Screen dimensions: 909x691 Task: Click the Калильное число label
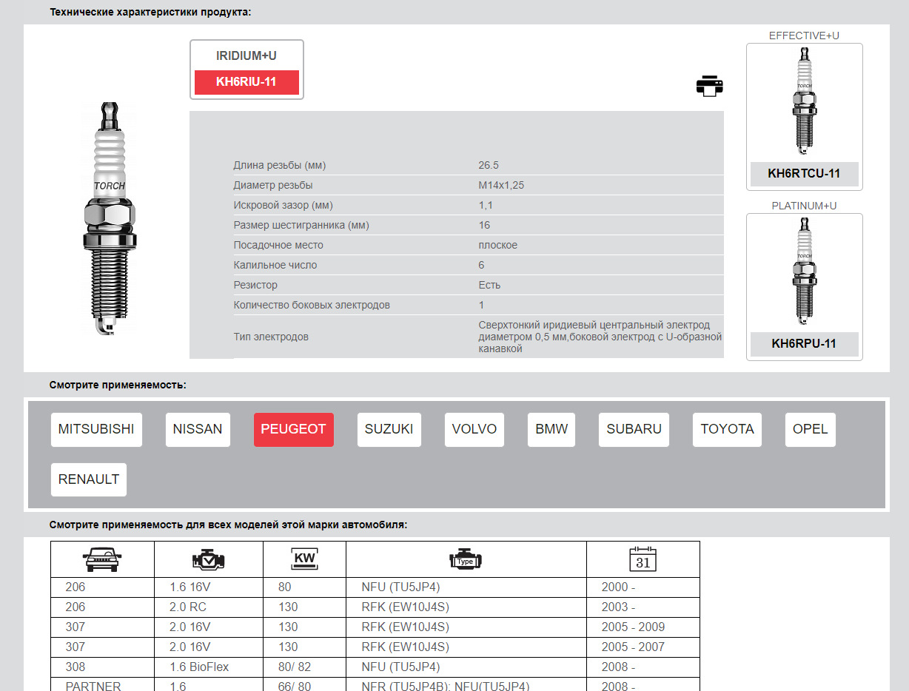tap(276, 266)
